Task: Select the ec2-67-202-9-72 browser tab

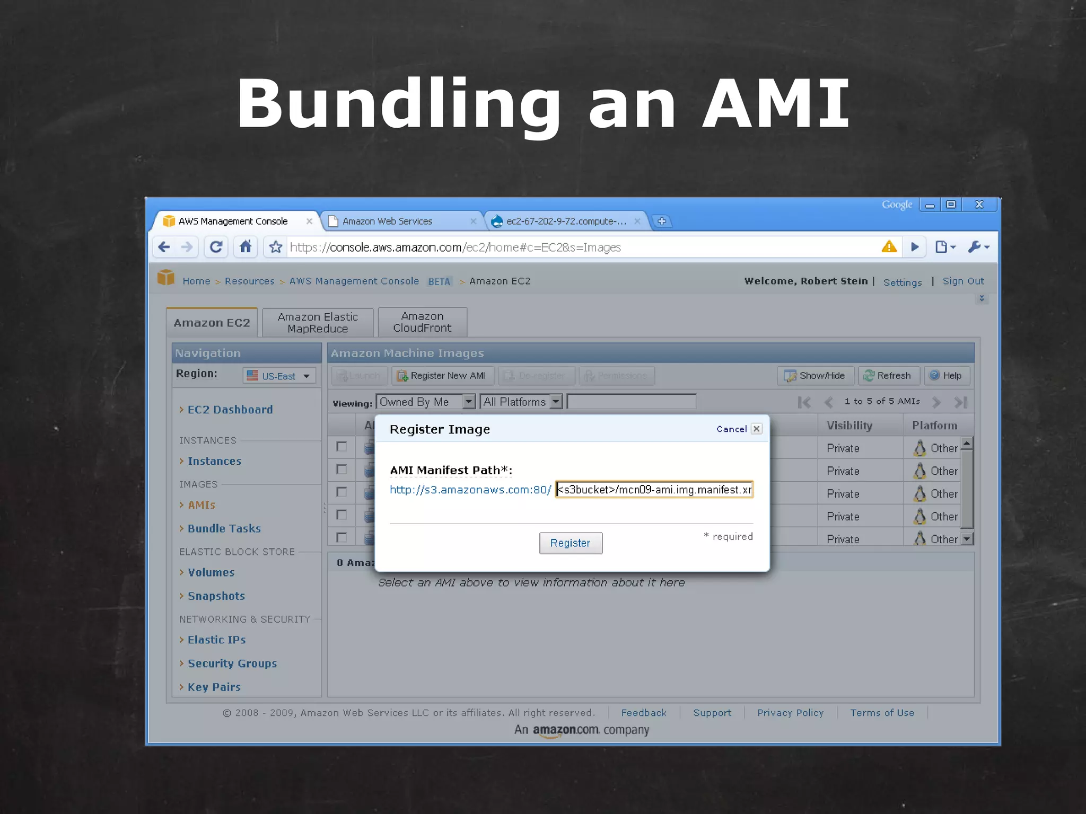Action: coord(566,221)
